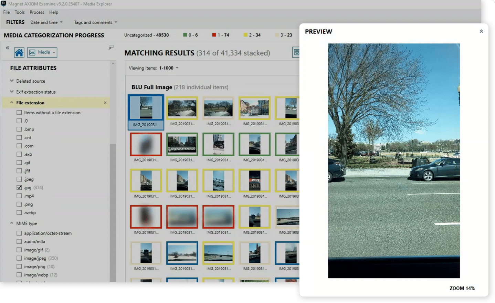Open the Process menu

point(37,12)
